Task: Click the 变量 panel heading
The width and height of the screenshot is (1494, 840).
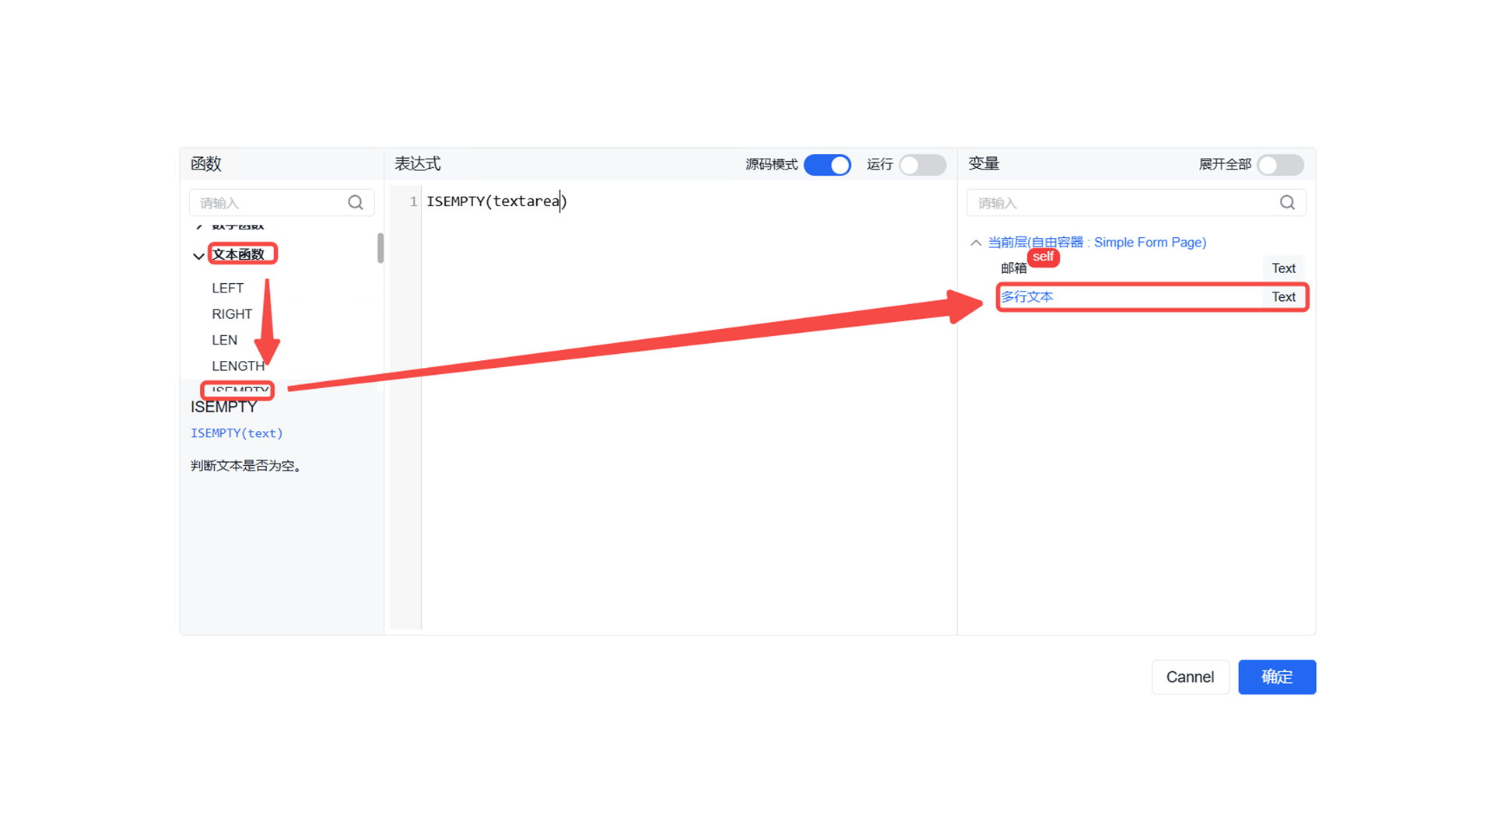Action: coord(984,163)
